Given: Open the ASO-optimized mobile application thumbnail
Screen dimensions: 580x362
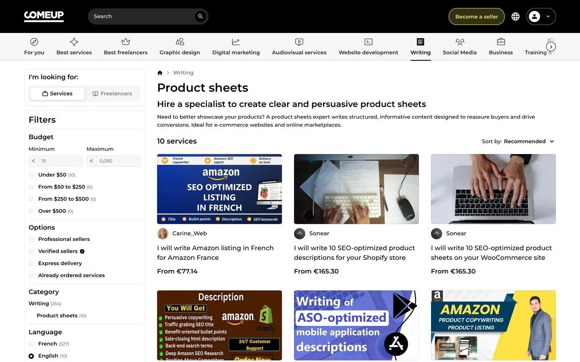Looking at the screenshot, I should pyautogui.click(x=356, y=325).
